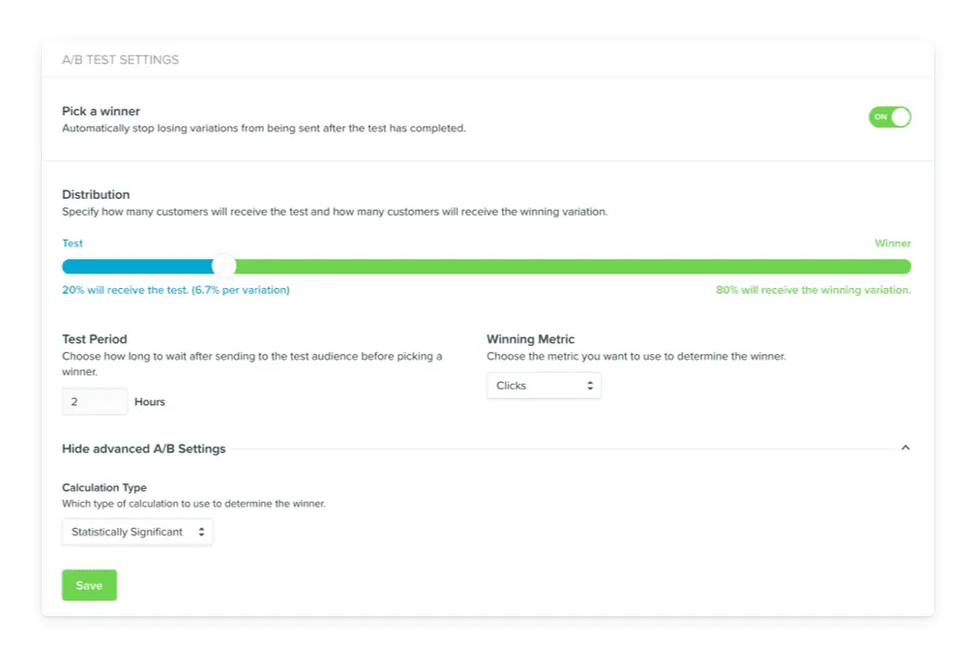Click the Hide advanced A/B Settings link
Screen dimensions: 976x658
(144, 449)
